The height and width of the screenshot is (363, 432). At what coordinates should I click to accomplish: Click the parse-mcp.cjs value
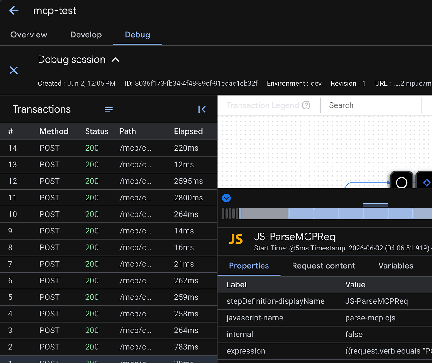click(x=370, y=318)
